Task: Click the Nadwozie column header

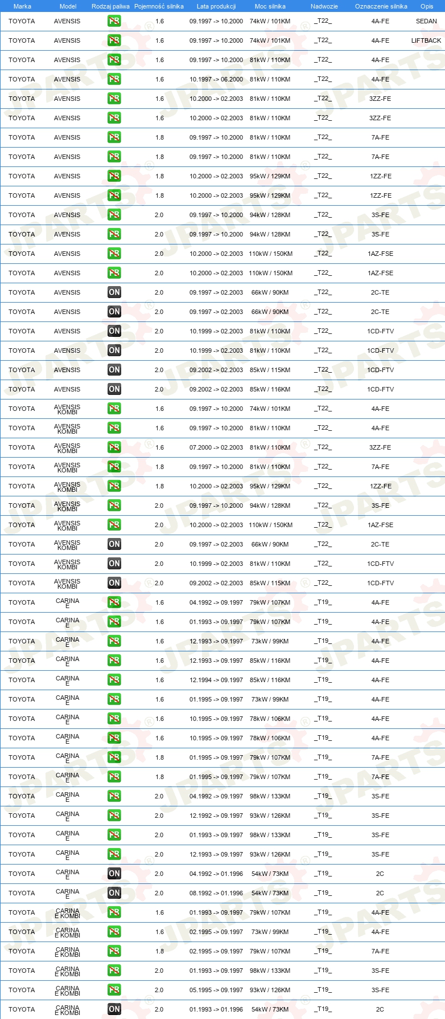Action: 324,6
